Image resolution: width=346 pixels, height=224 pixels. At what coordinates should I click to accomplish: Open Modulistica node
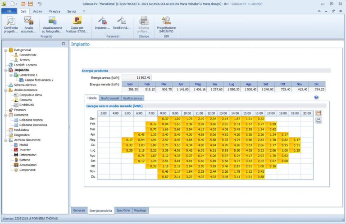(x=22, y=130)
